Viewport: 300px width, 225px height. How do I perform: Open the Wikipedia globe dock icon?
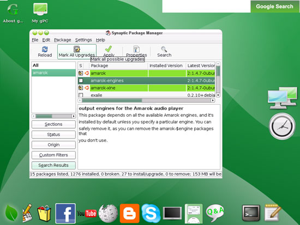coord(109,214)
